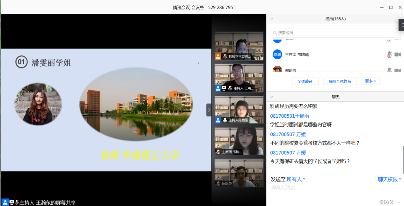The height and width of the screenshot is (206, 404).
Task: Click the magnifier icon in member search
Action: pos(275,33)
